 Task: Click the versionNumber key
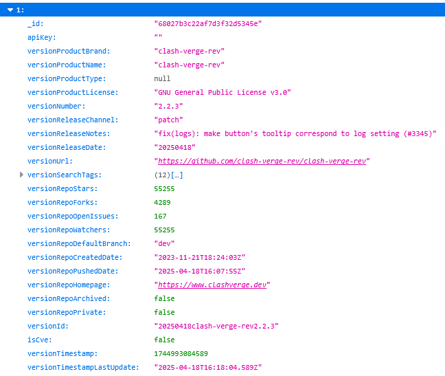[56, 106]
